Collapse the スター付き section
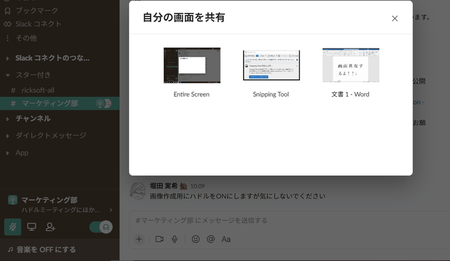 pos(7,75)
